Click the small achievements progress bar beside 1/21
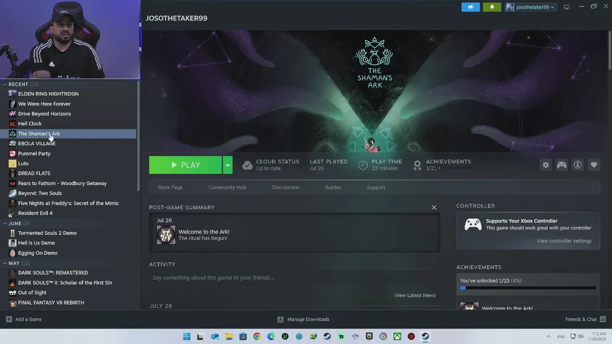Viewport: 612px width, 344px height. point(455,168)
